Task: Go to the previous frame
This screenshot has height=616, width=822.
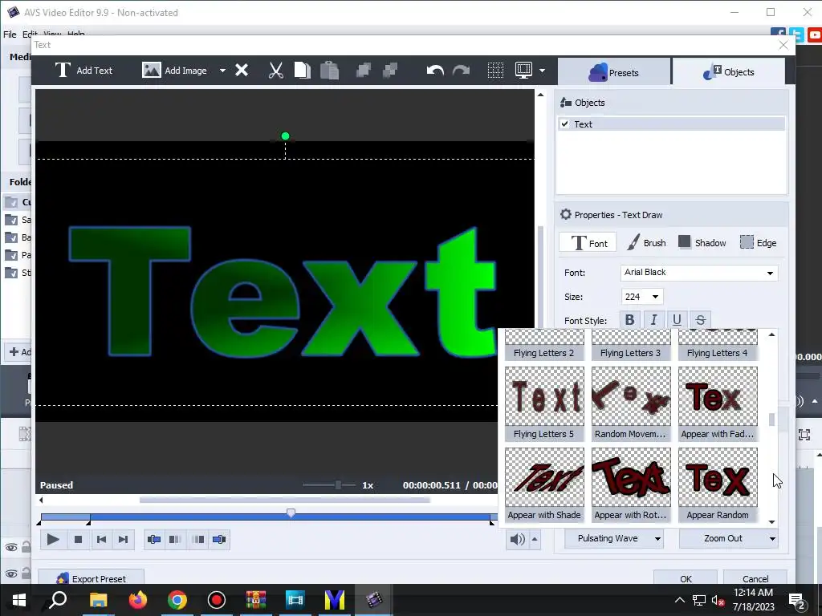Action: [x=101, y=539]
